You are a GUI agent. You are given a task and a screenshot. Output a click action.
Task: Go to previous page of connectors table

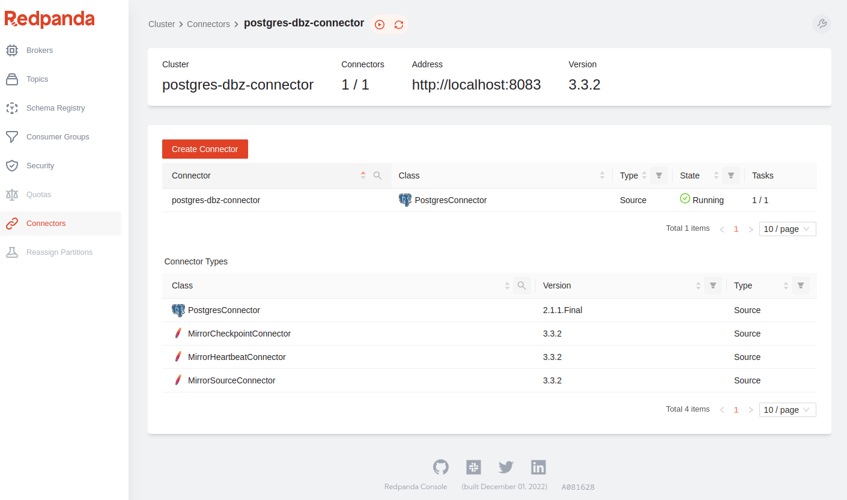(x=722, y=229)
